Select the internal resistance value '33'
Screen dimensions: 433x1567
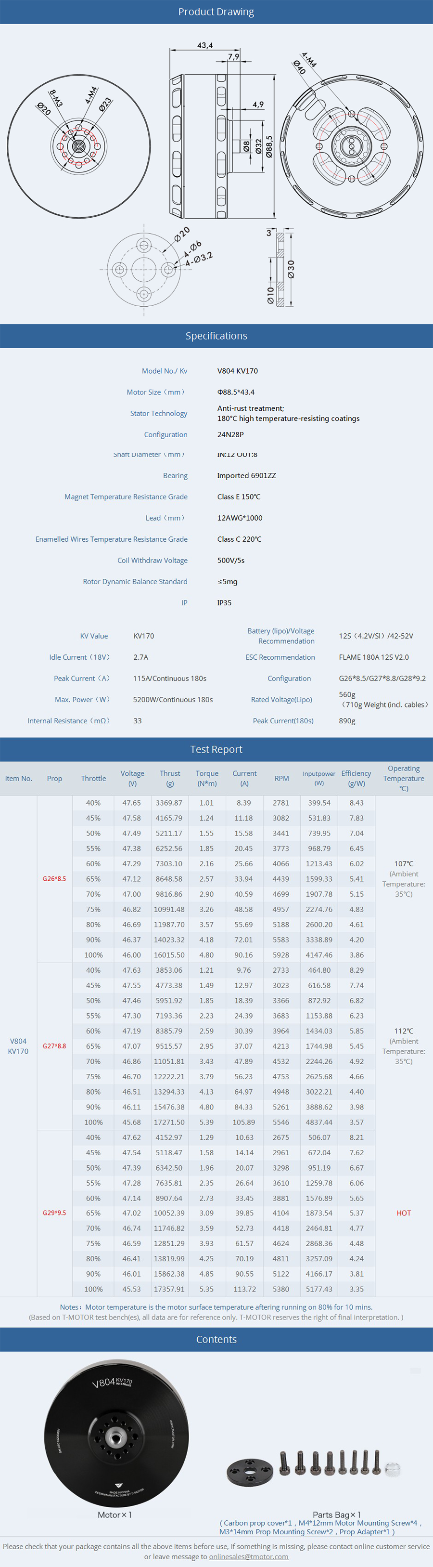coord(138,721)
